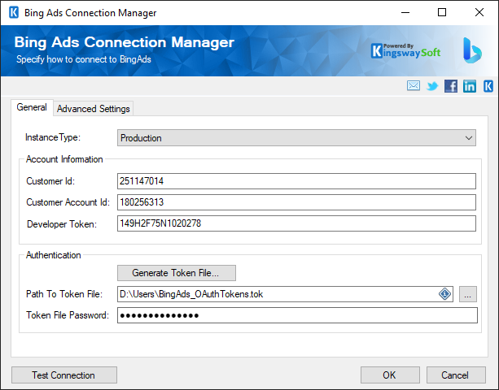Click the Bing logo in the banner
Screen dimensions: 499x390
click(x=472, y=50)
